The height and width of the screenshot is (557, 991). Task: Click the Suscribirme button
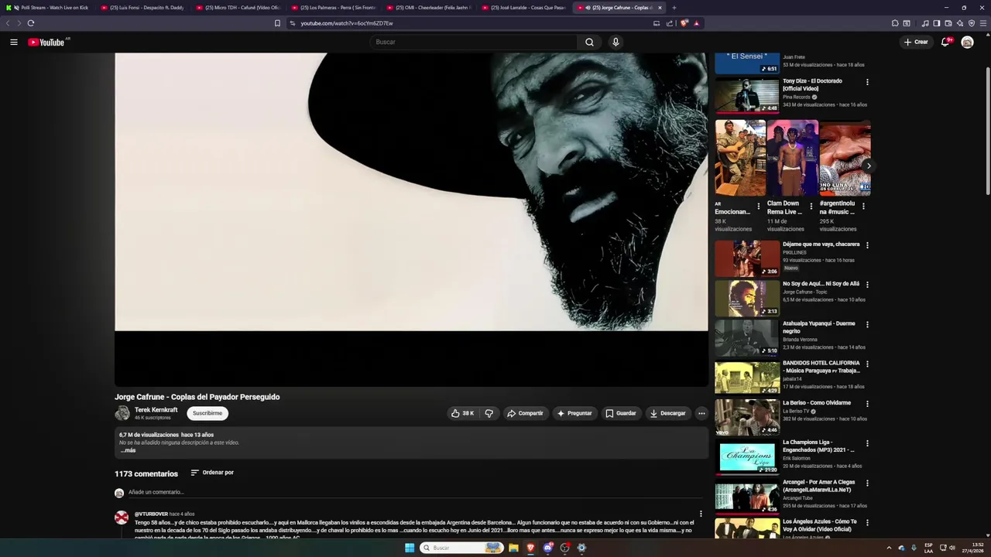click(x=207, y=413)
